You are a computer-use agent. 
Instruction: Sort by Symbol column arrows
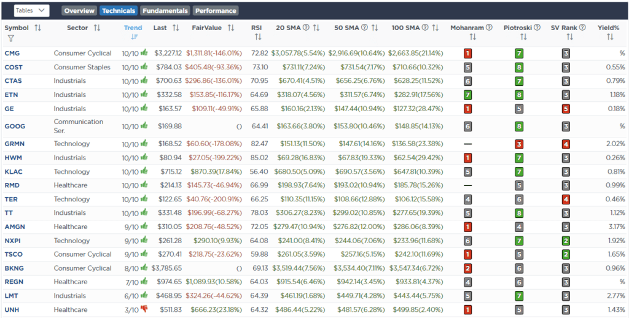click(x=37, y=28)
